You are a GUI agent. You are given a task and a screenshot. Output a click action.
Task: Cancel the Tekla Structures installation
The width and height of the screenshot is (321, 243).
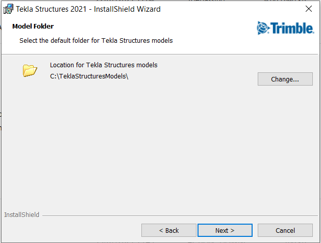285,230
